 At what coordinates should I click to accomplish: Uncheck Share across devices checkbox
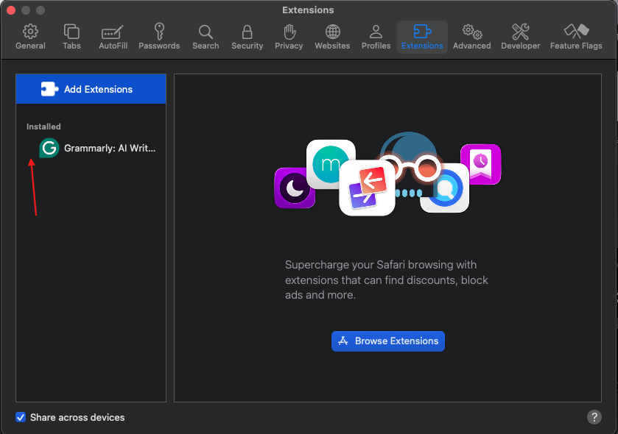tap(21, 417)
